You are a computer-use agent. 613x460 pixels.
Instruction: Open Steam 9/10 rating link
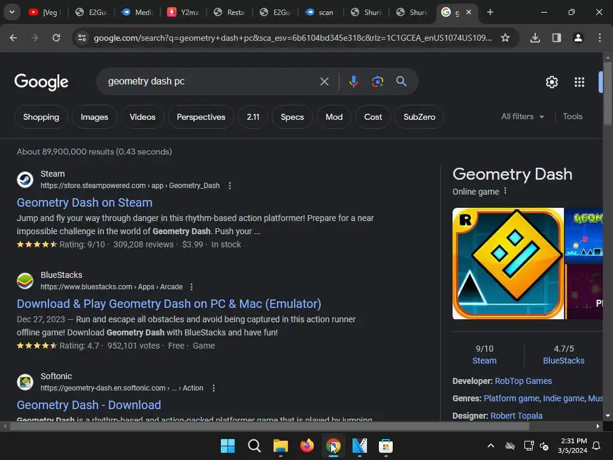pyautogui.click(x=484, y=361)
